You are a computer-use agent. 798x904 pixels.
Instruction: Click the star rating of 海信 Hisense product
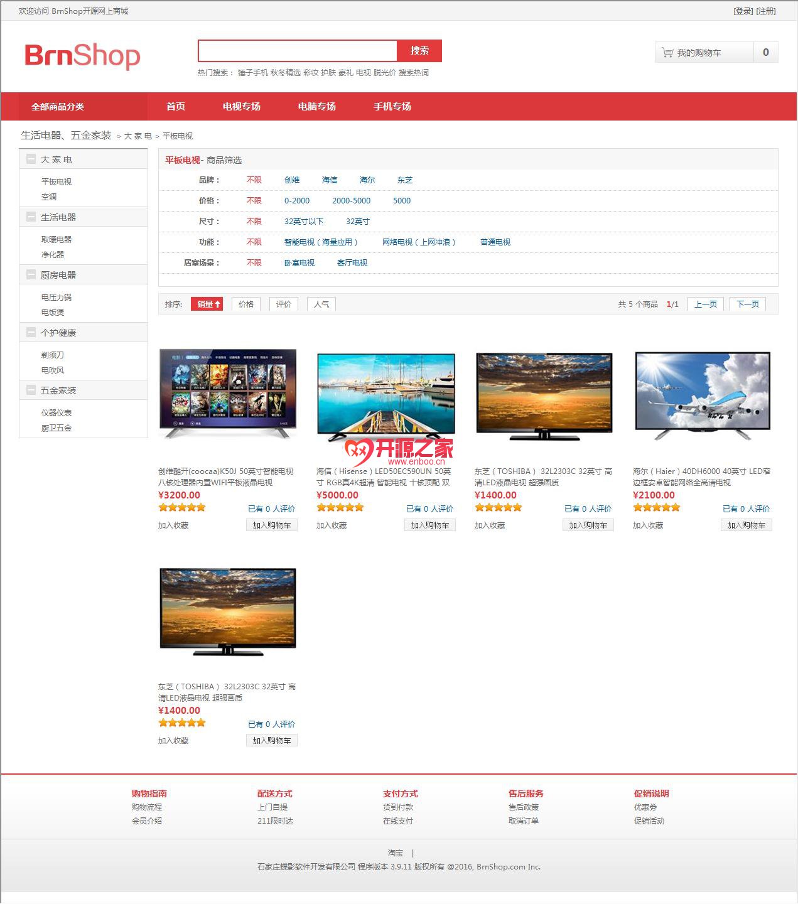point(340,508)
